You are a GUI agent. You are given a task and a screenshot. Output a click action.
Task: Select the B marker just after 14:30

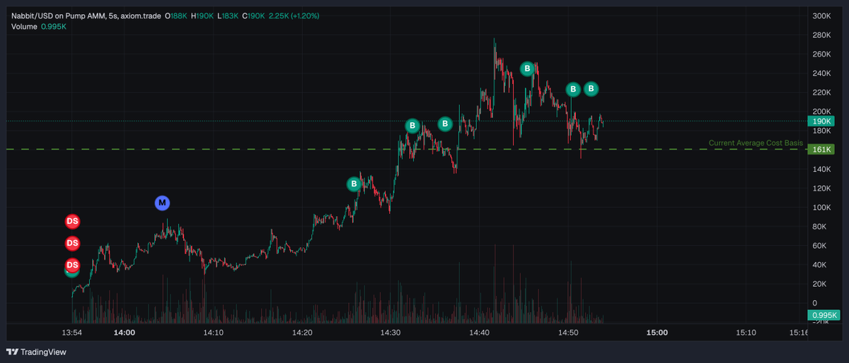click(x=412, y=126)
